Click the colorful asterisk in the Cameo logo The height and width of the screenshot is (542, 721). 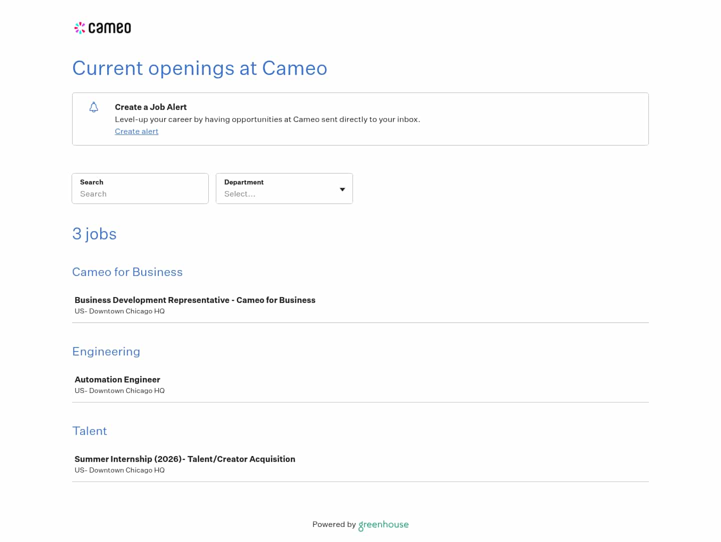click(80, 27)
